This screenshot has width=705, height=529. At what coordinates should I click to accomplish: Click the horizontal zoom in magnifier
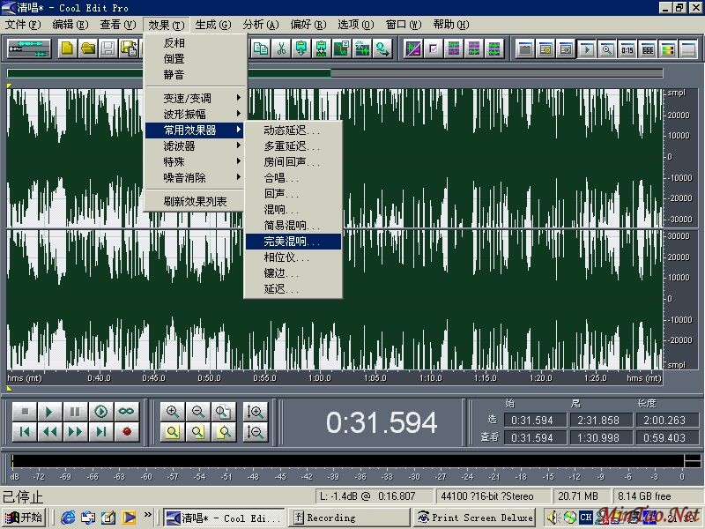(x=173, y=411)
